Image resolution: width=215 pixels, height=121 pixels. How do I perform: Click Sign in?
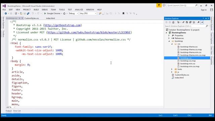(204, 10)
